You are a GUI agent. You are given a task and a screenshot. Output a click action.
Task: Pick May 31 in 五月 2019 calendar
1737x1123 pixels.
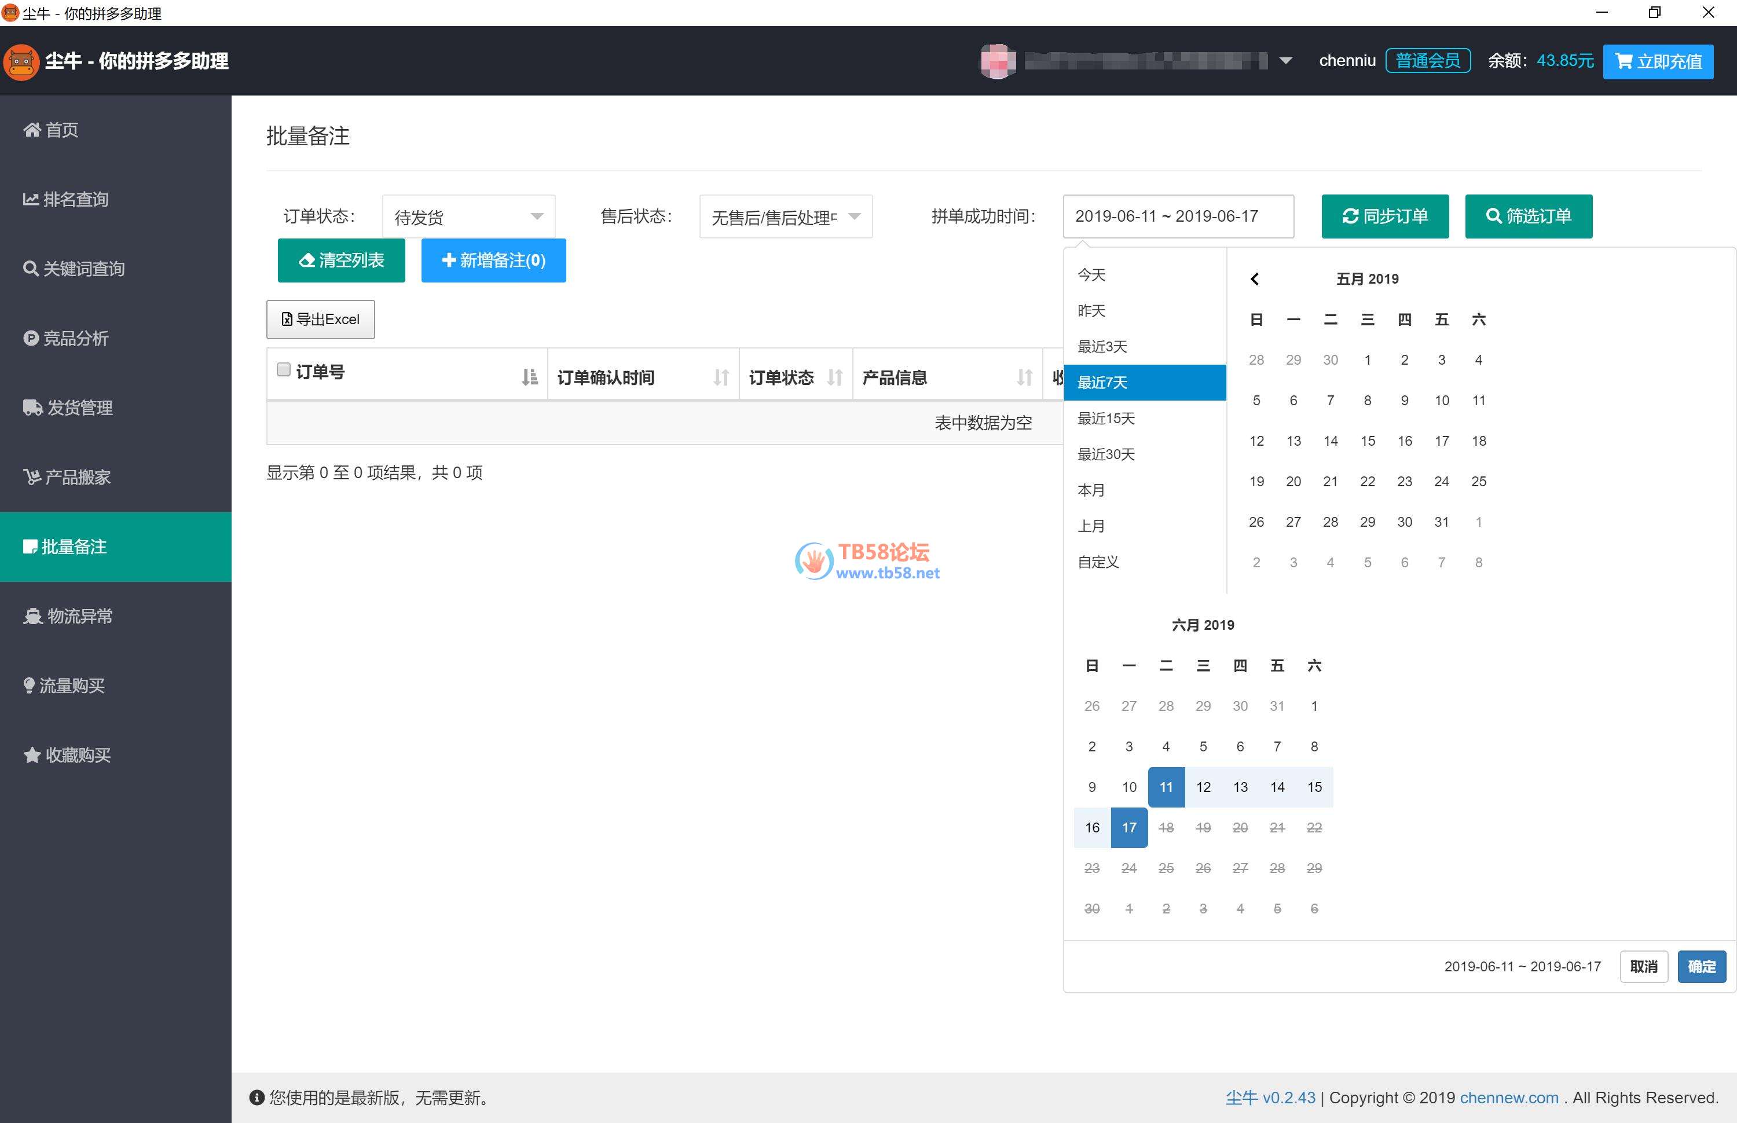(1441, 522)
